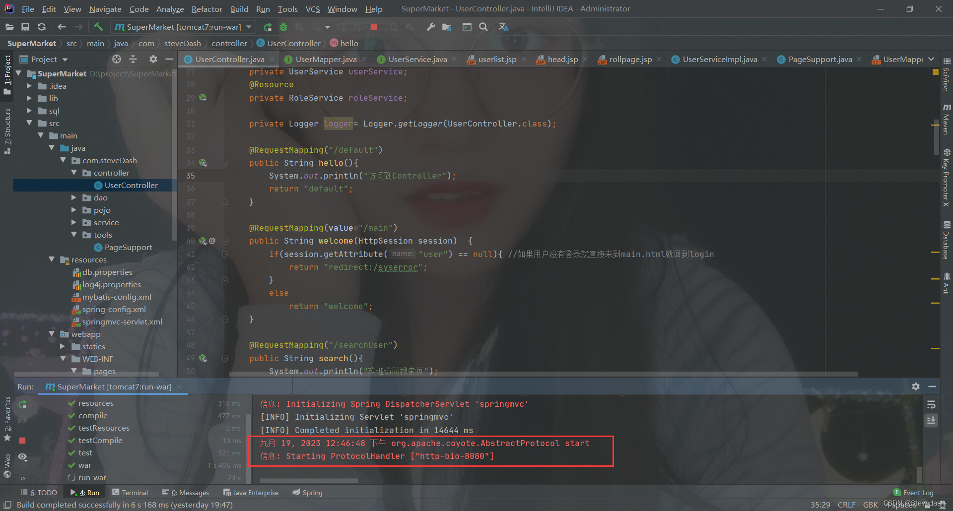This screenshot has height=511, width=953.
Task: Click the CRLF line separator in status bar
Action: coord(846,505)
